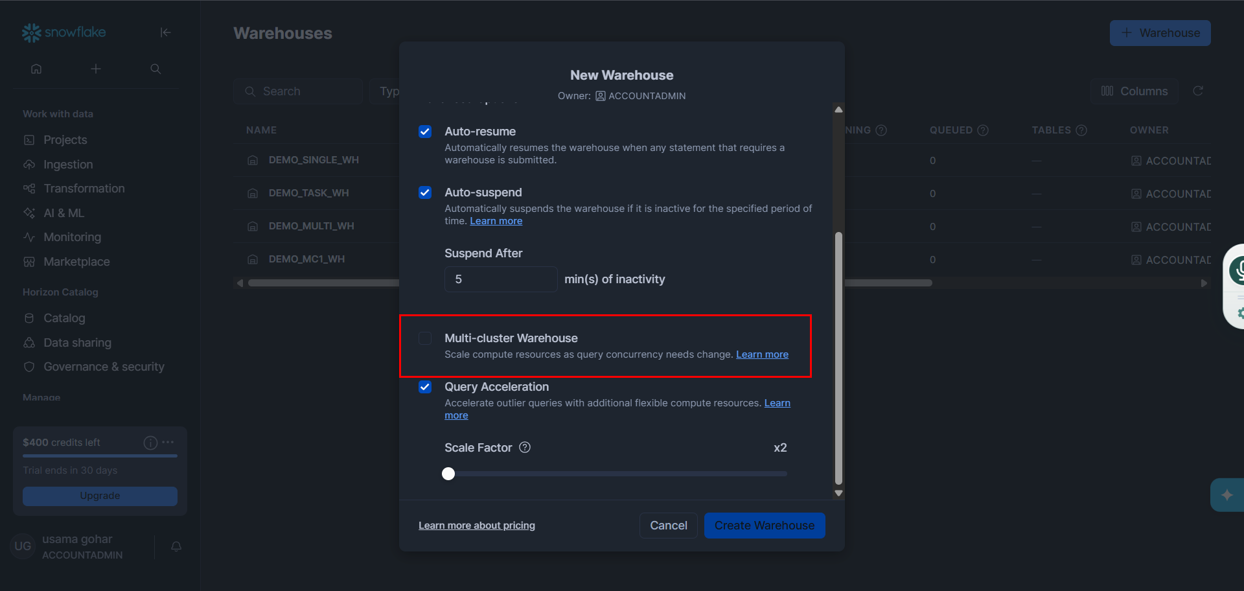Click the TABLES column help icon
The image size is (1244, 591).
click(1081, 130)
